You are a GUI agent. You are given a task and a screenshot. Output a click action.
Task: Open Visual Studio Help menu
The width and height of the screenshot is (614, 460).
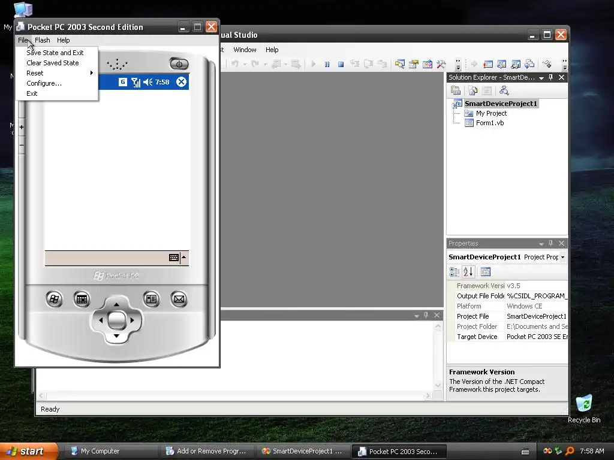[272, 50]
